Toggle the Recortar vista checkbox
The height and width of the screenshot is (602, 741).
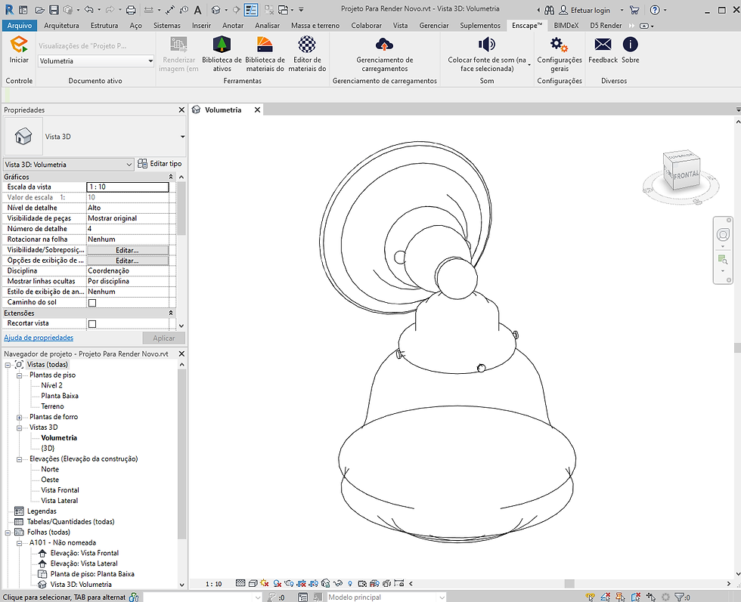92,324
